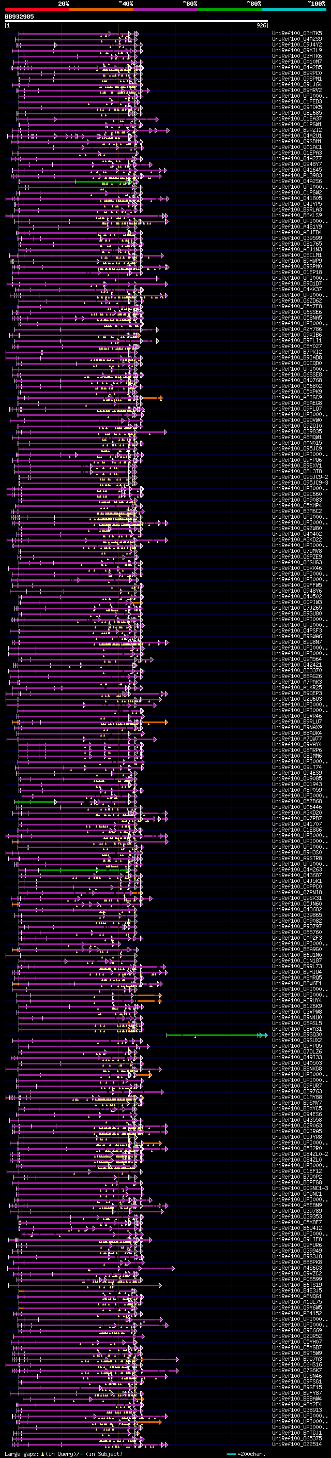331x1458 pixels.
Task: Click the query end position 926
Action: [x=261, y=25]
